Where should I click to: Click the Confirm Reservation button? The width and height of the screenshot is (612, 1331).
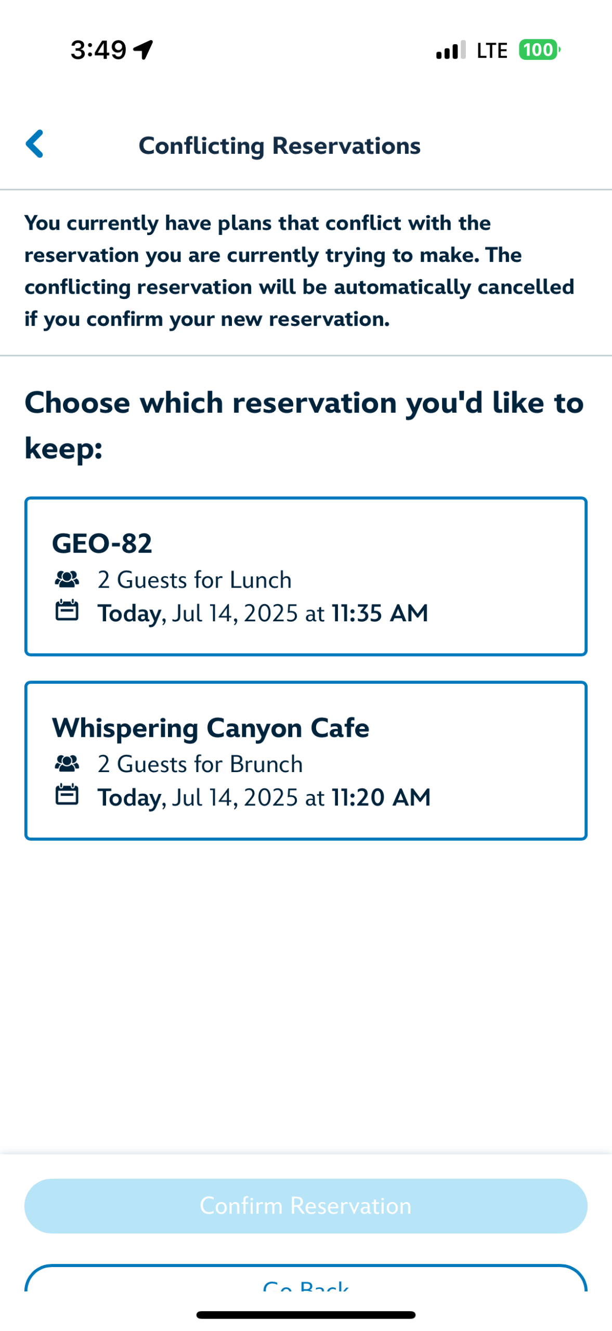click(306, 1206)
